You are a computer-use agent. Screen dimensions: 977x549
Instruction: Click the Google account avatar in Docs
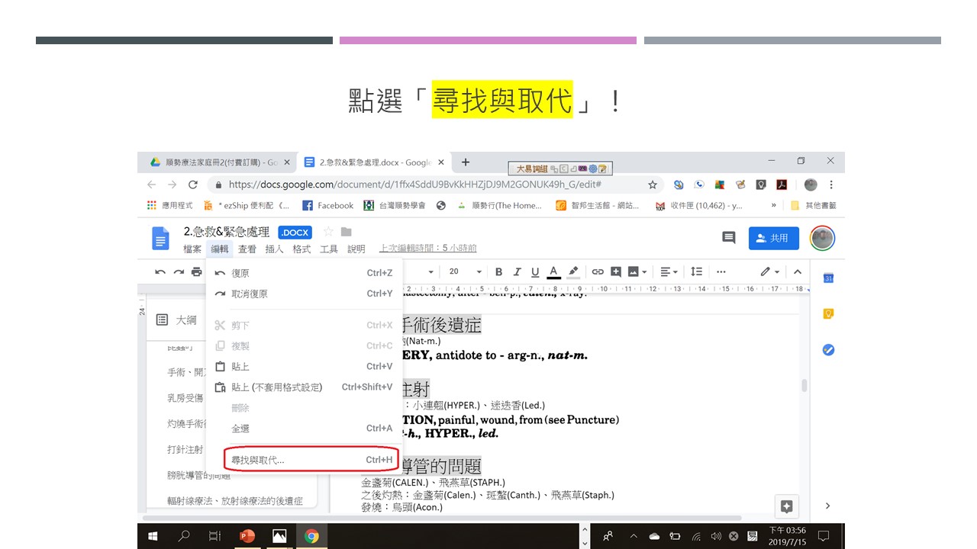(x=822, y=238)
